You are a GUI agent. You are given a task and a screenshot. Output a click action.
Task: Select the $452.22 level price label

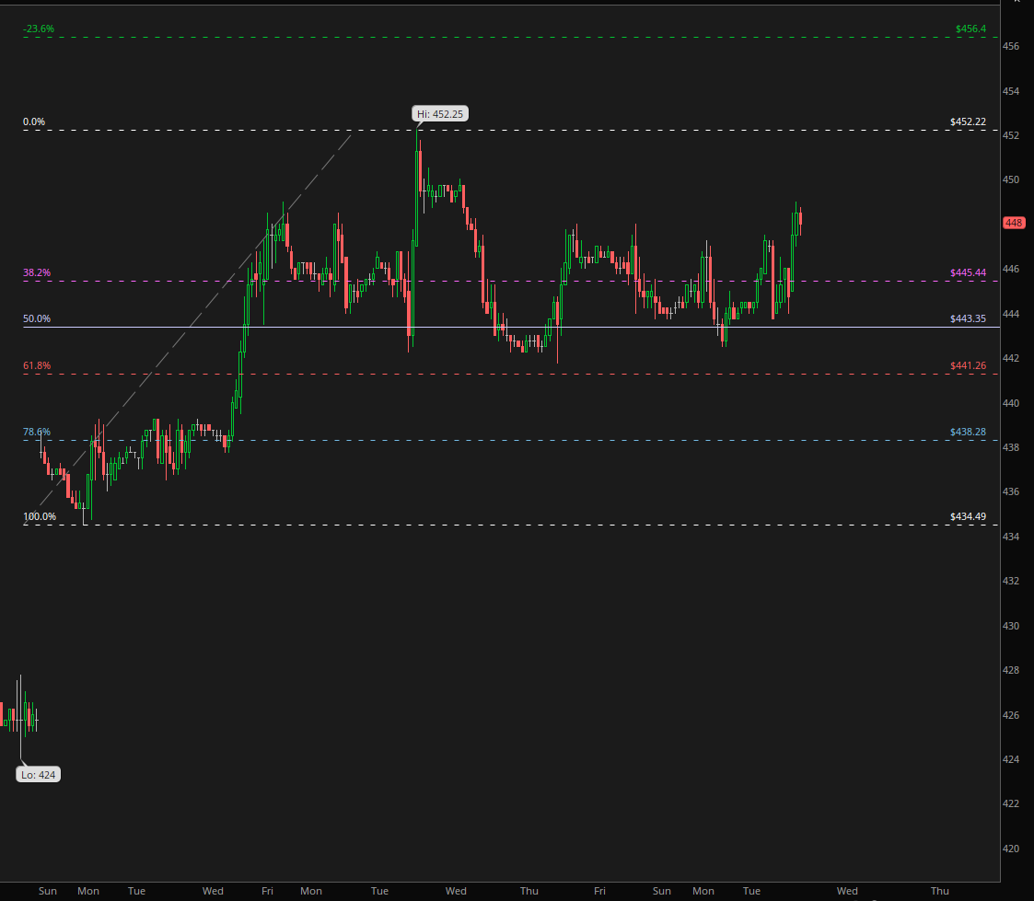[968, 122]
